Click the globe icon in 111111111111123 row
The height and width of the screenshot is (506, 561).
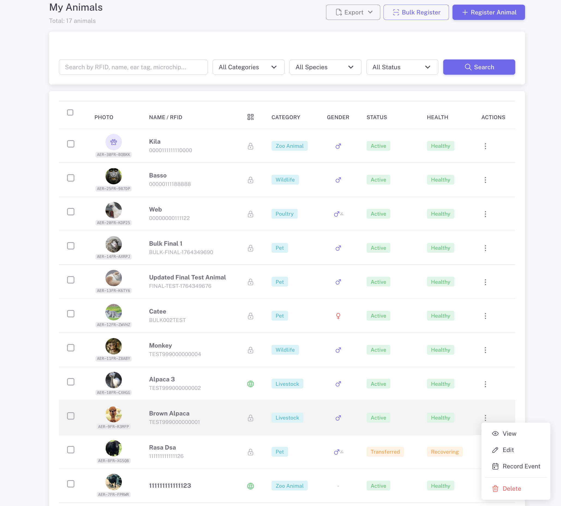pos(250,486)
